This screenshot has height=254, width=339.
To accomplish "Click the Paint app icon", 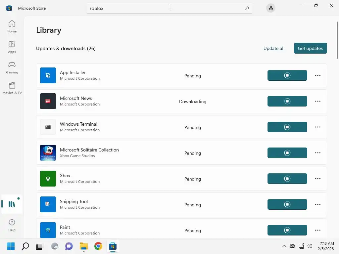I will click(x=48, y=230).
